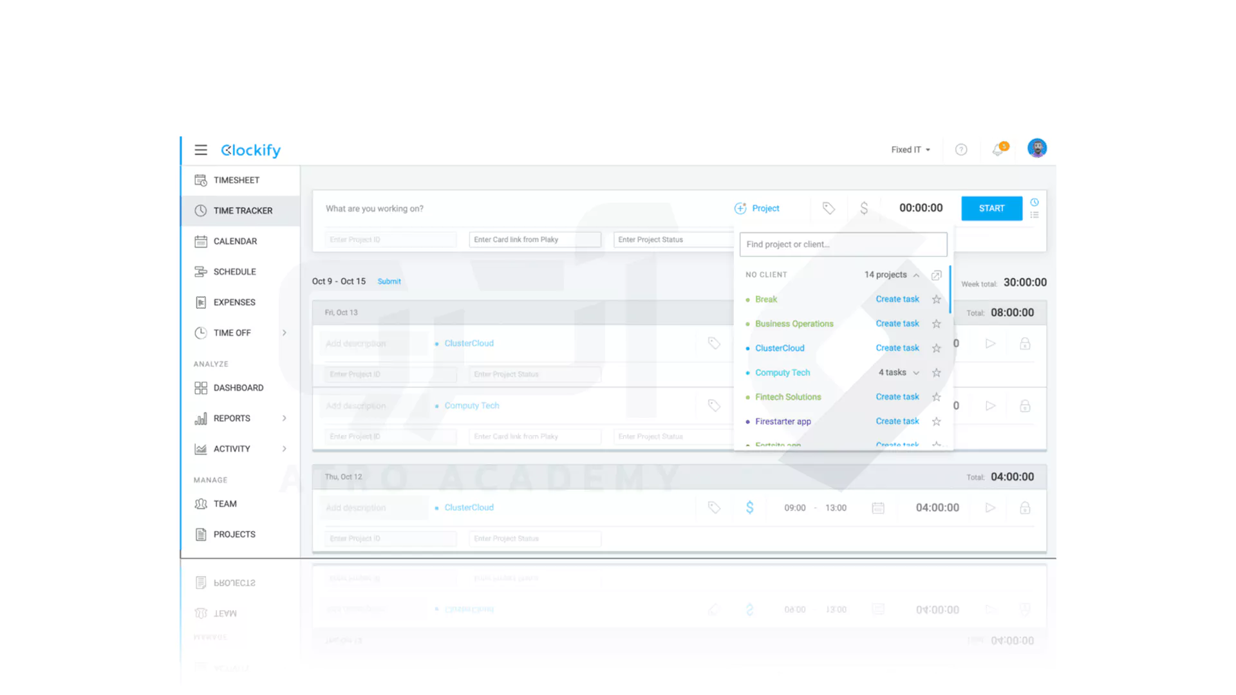Screen dimensions: 1236x695
Task: Click the lock icon on the Thu Oct 12 entry
Action: [x=1025, y=508]
